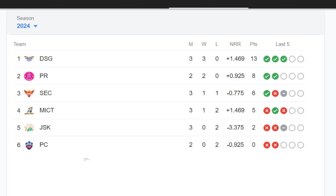Select the MICT team logo

(29, 111)
